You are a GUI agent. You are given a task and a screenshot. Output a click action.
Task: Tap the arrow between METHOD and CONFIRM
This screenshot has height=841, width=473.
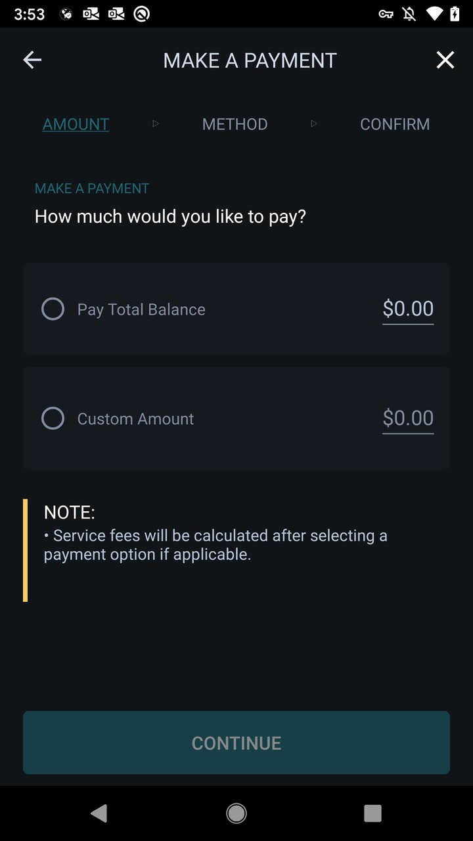point(314,124)
